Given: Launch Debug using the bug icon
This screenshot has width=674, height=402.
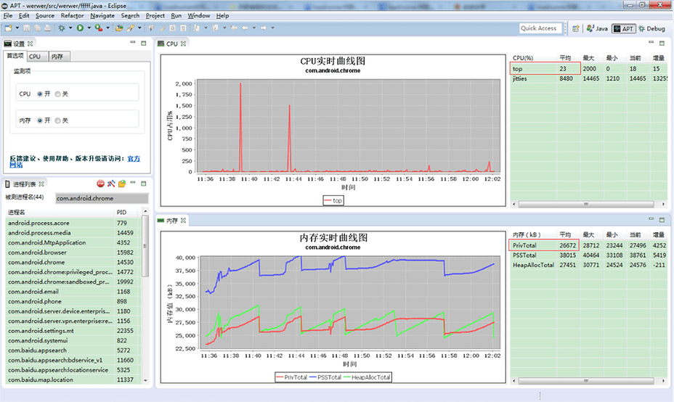Looking at the screenshot, I should [62, 28].
